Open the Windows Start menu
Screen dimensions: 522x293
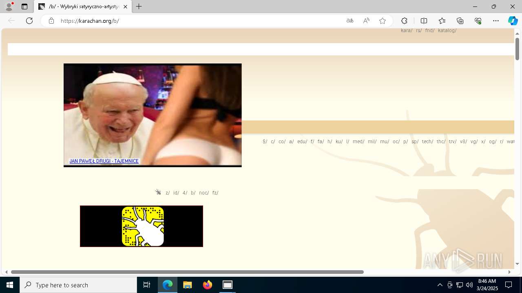(x=10, y=285)
